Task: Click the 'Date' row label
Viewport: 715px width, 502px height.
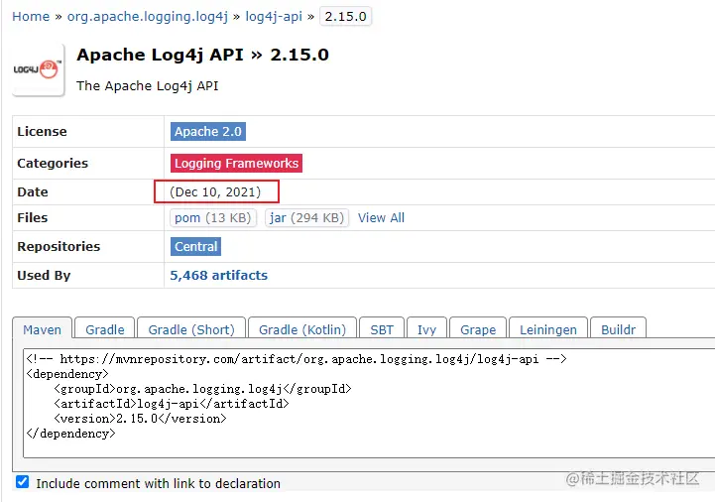Action: pyautogui.click(x=33, y=191)
